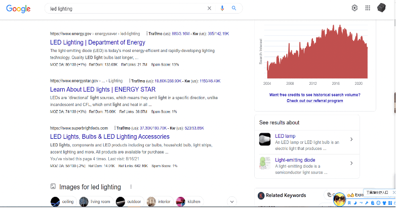Viewport: 396px width, 208px height.
Task: Click the Google logo
Action: (x=18, y=9)
